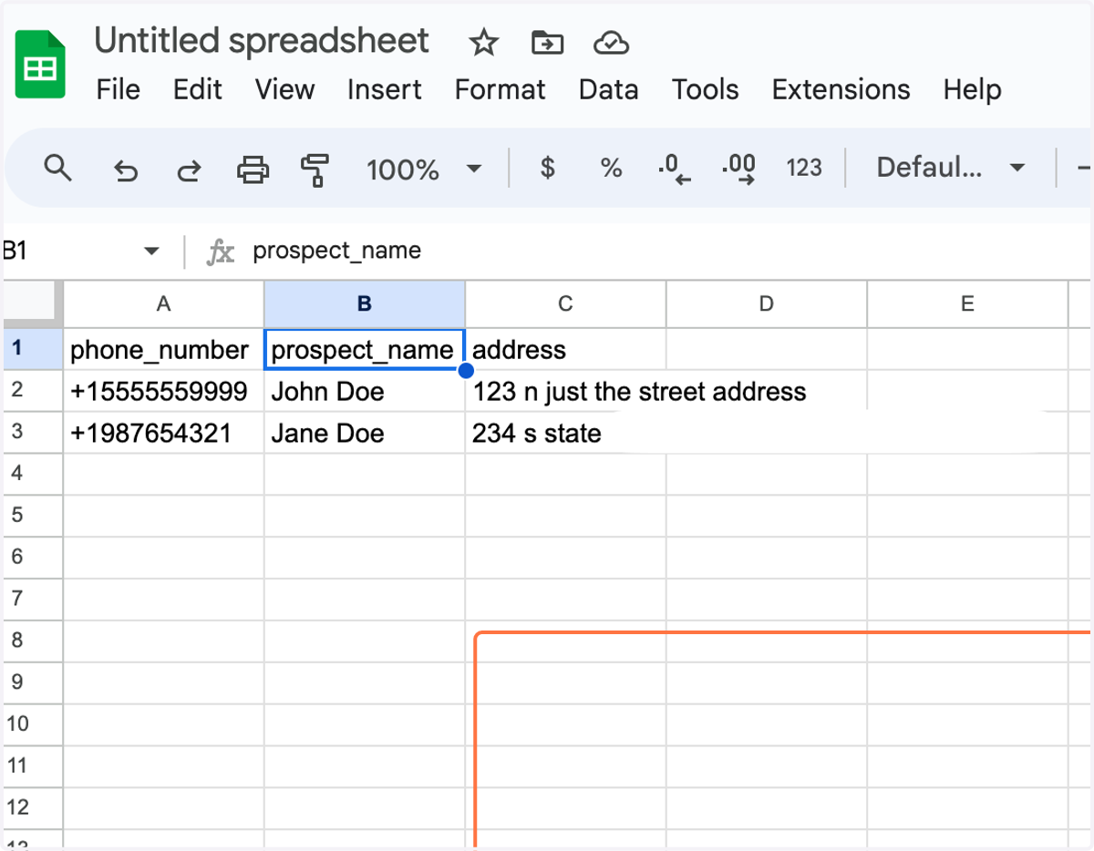Select row 10 header
Screen dimensions: 1094x851
[x=33, y=723]
